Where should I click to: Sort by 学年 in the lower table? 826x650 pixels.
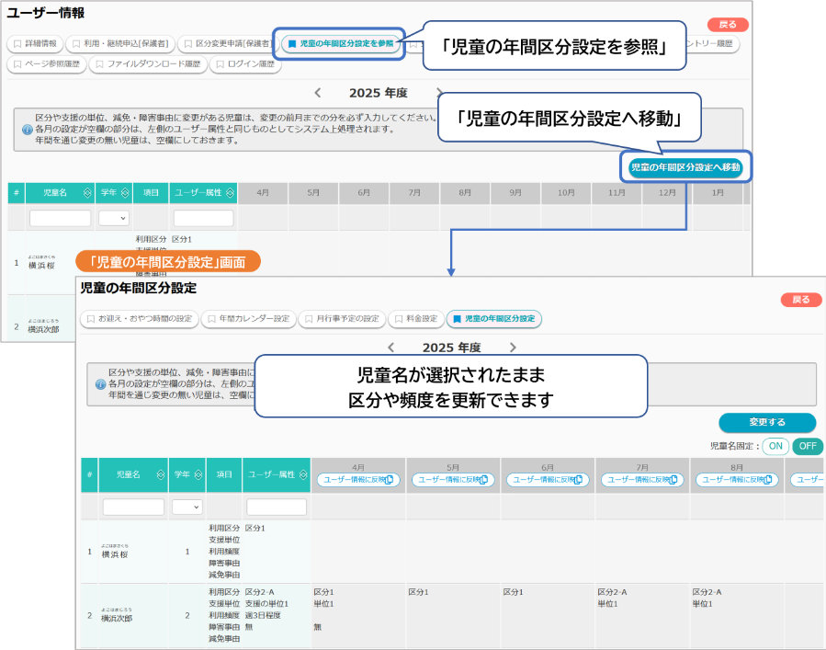pos(198,474)
